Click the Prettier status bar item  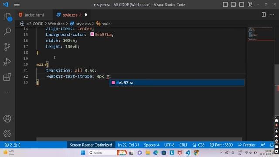click(x=247, y=145)
